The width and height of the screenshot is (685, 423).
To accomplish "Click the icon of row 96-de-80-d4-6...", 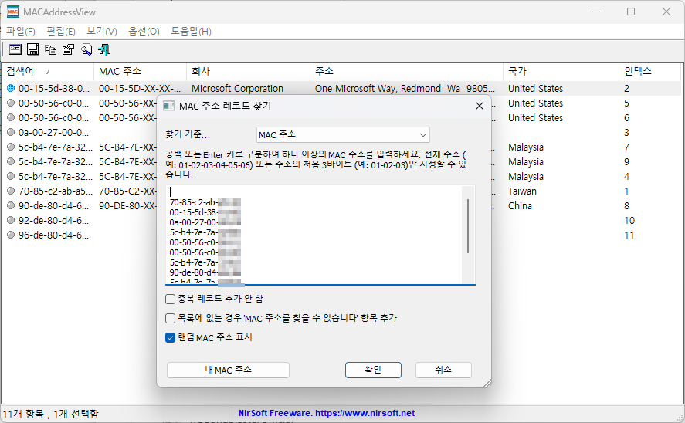I will click(x=11, y=235).
